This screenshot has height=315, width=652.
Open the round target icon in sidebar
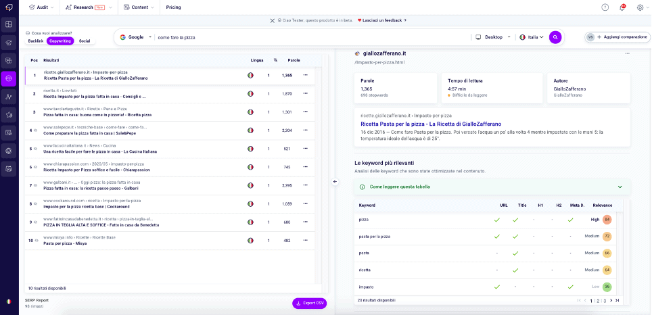coord(9,151)
